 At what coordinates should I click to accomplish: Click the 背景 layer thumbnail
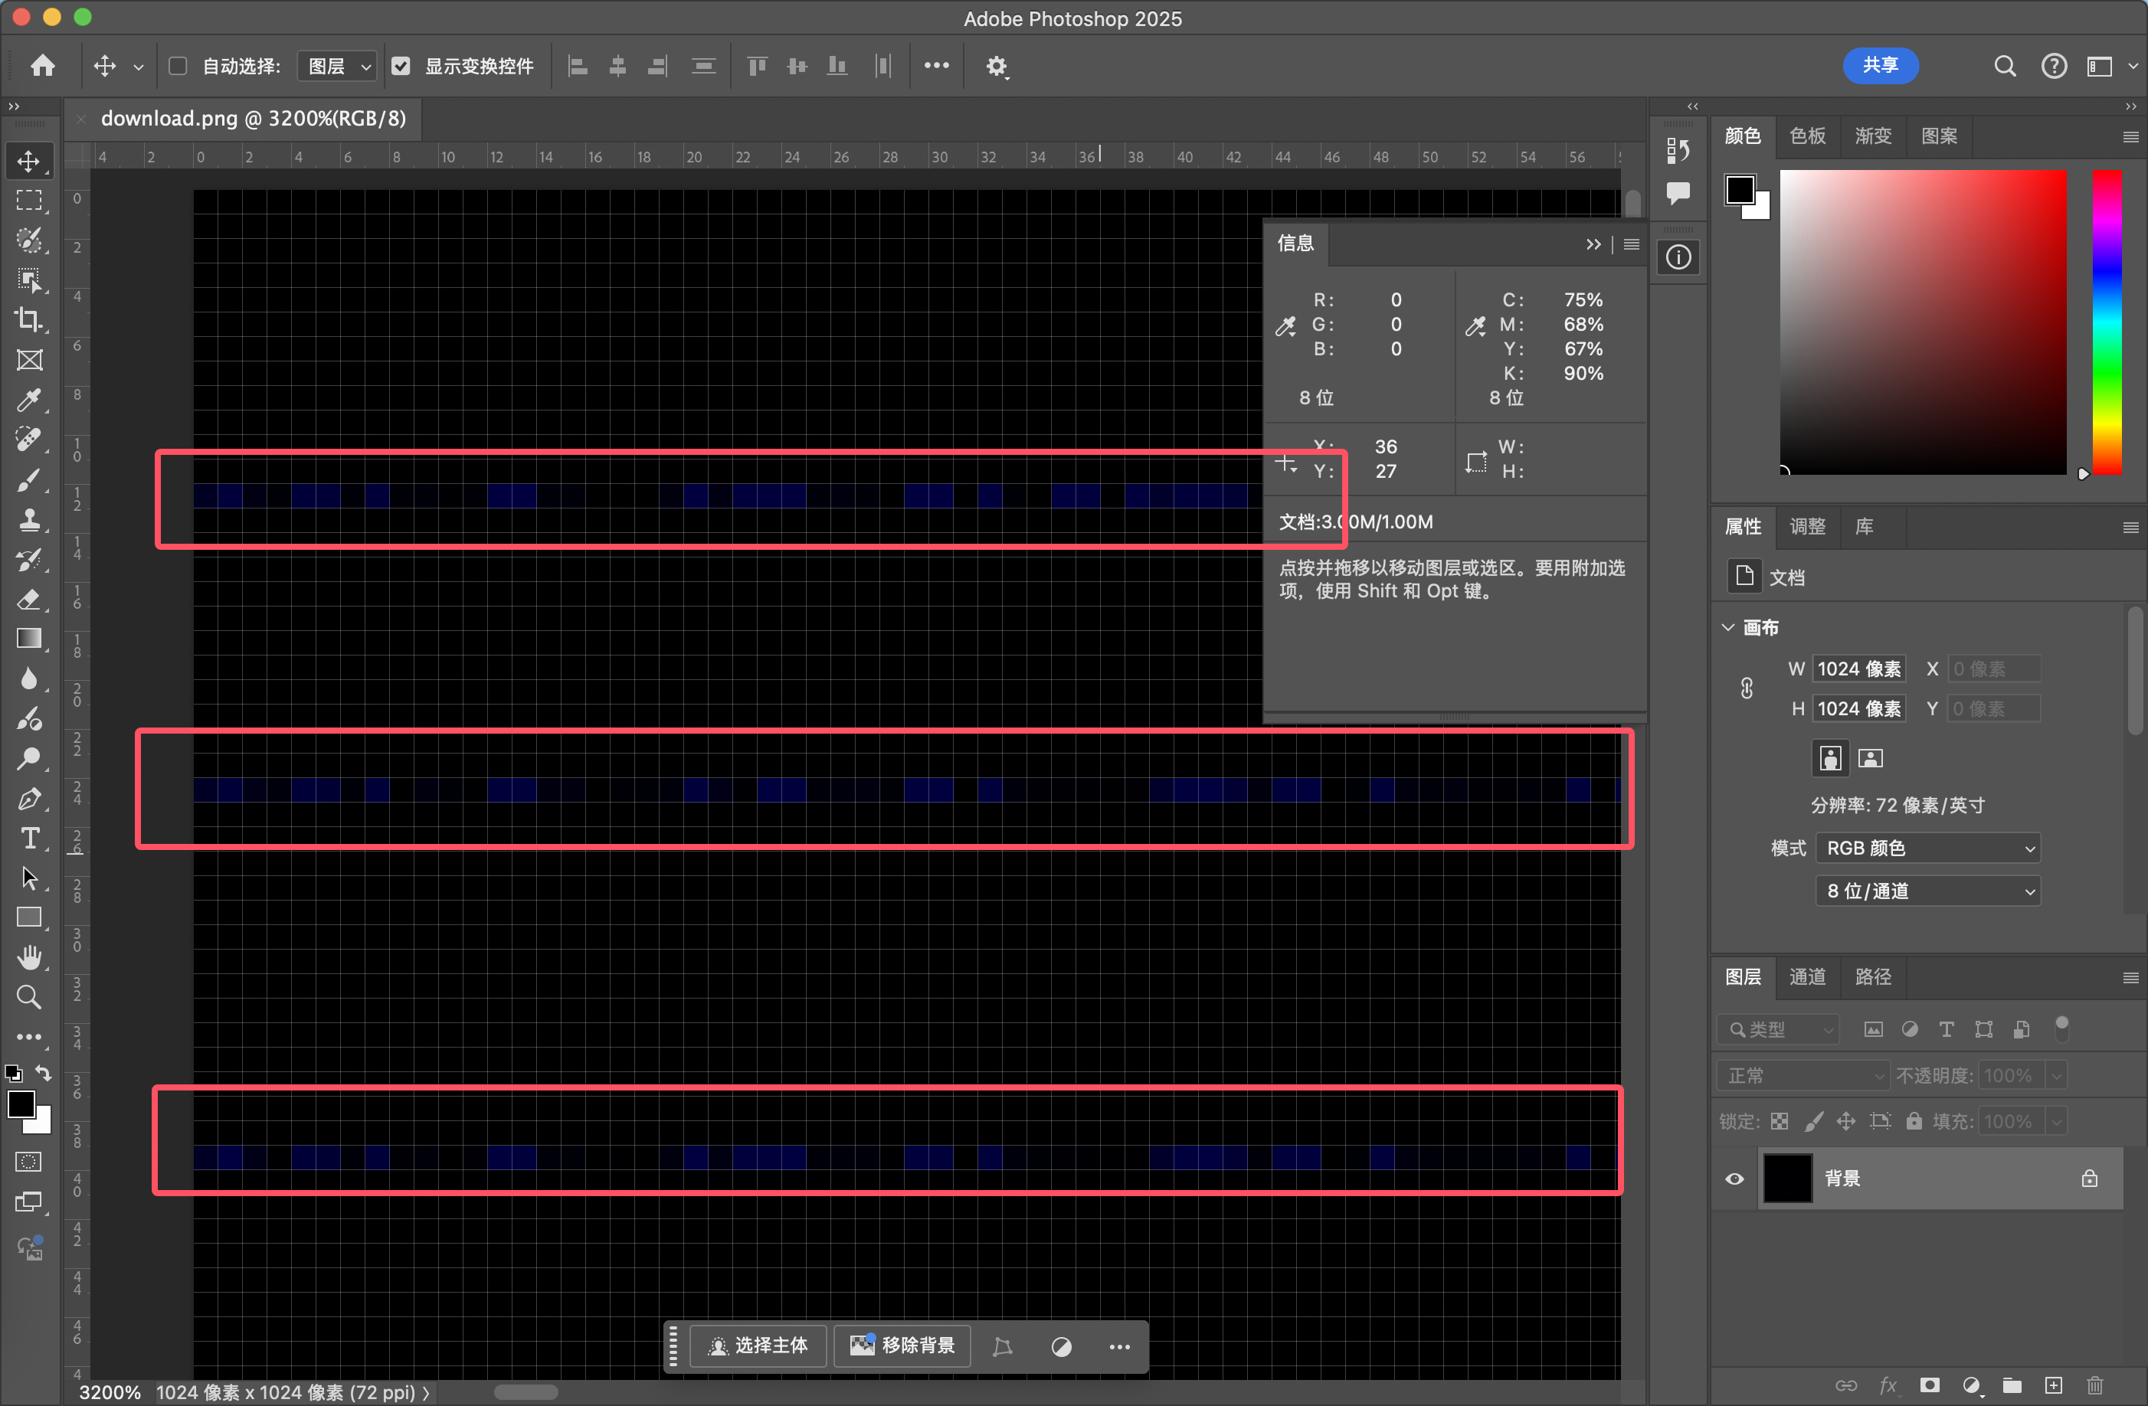click(x=1787, y=1179)
